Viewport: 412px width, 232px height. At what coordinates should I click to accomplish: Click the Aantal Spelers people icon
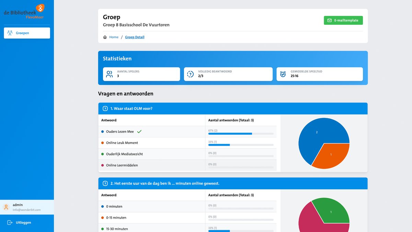pos(110,74)
